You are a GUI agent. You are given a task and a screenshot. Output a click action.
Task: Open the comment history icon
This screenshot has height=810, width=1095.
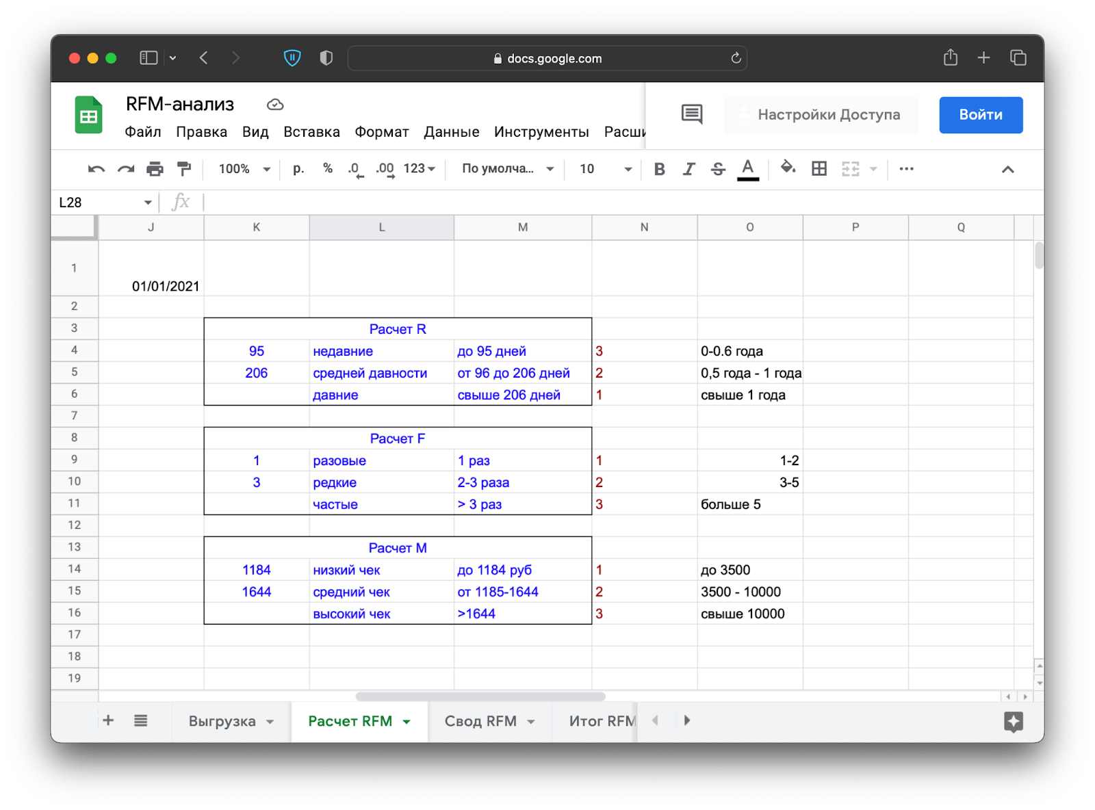click(691, 114)
